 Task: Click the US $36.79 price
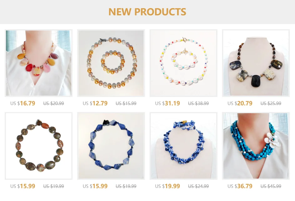point(240,186)
